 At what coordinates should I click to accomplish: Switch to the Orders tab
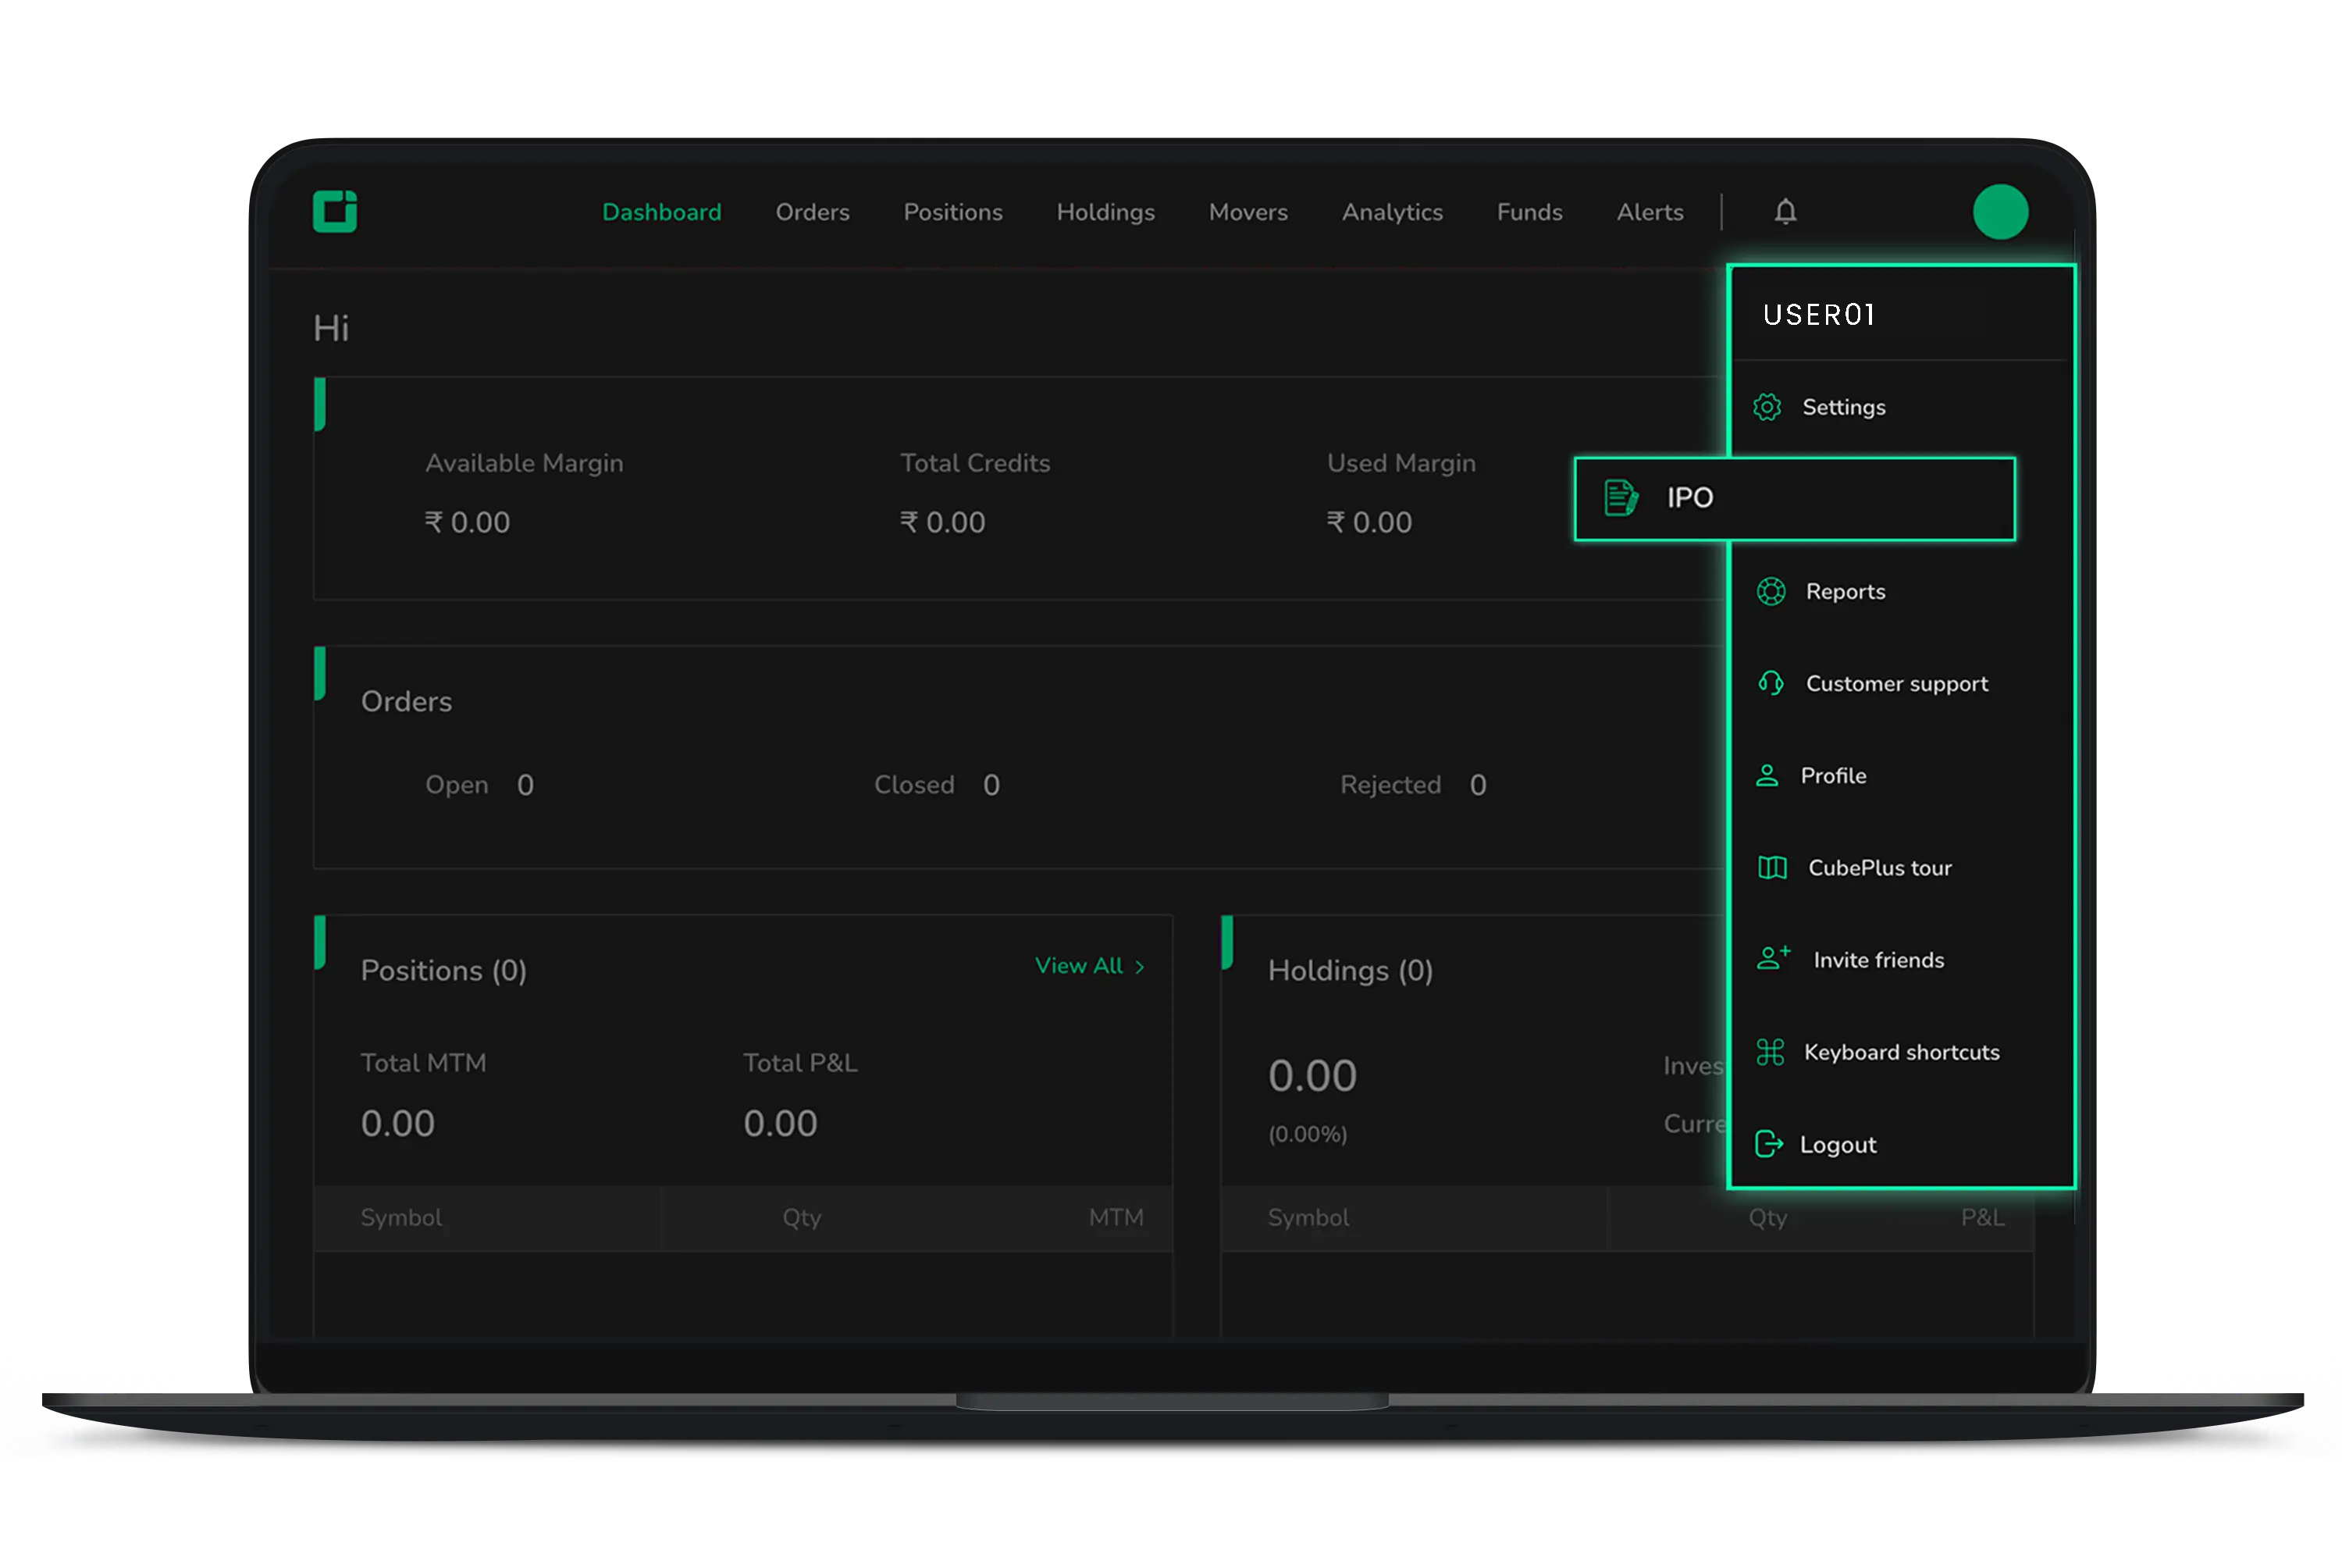[812, 212]
